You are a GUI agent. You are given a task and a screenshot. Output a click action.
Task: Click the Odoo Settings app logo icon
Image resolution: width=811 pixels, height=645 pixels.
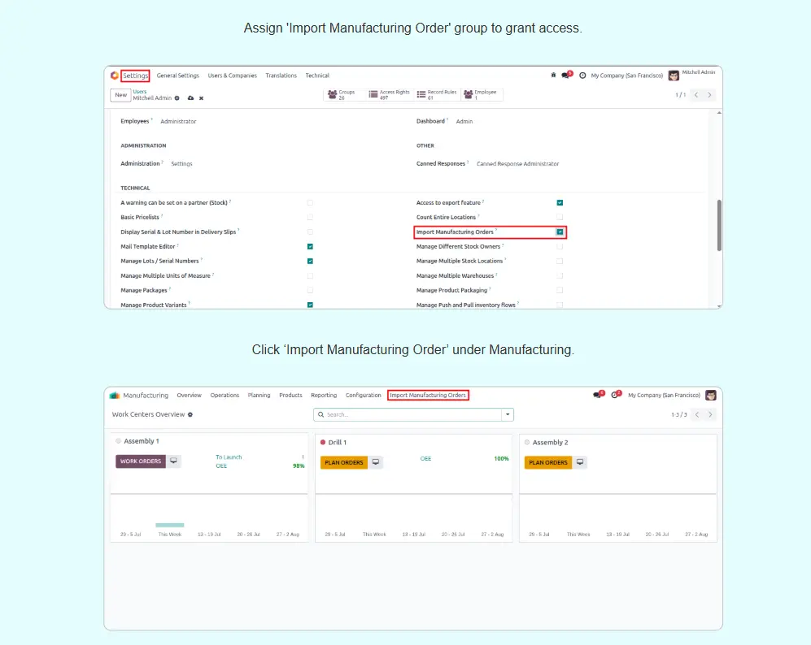tap(114, 76)
